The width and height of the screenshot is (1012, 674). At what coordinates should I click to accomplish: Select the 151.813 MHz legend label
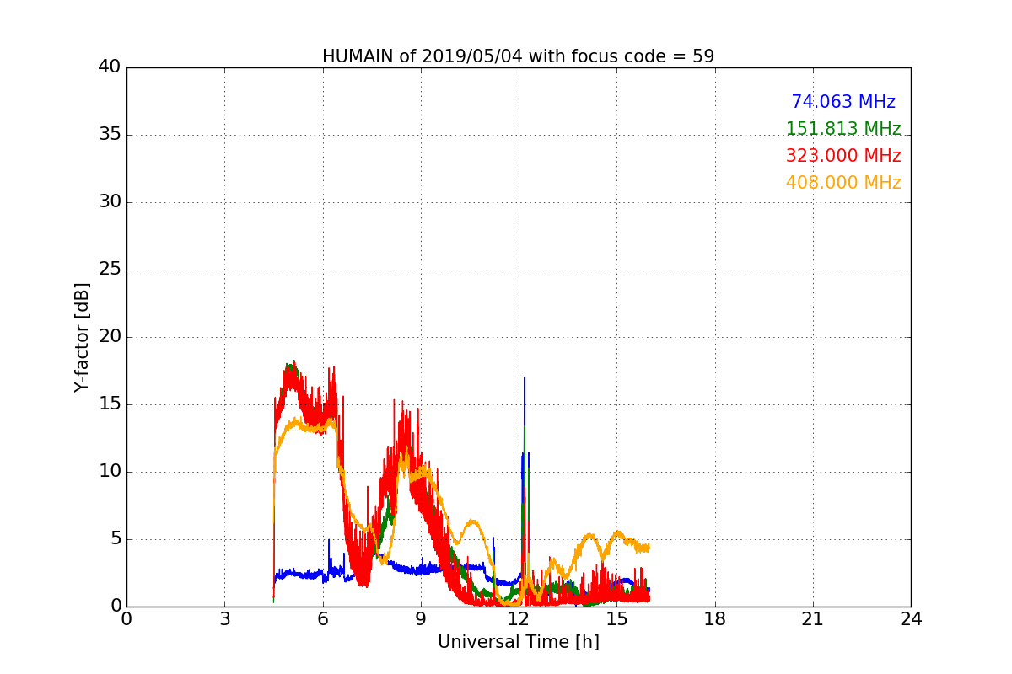843,129
